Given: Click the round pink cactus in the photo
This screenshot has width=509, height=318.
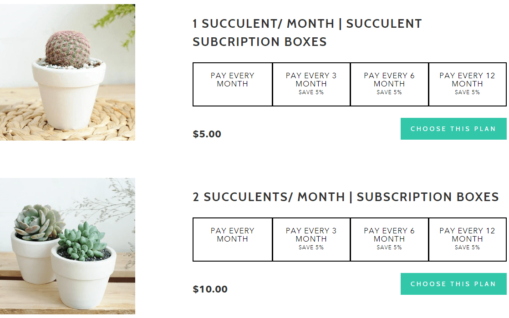Looking at the screenshot, I should coord(68,49).
